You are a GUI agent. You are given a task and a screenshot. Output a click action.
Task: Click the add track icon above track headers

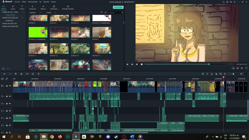point(2,79)
